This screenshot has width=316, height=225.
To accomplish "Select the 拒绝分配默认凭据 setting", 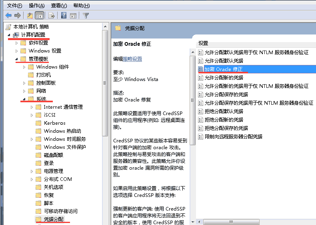I will [x=224, y=111].
